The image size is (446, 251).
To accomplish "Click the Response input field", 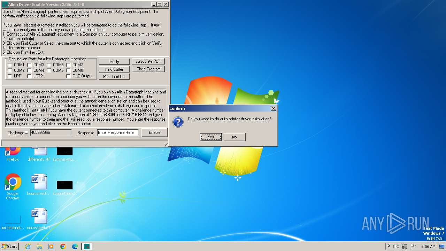I will (x=118, y=132).
